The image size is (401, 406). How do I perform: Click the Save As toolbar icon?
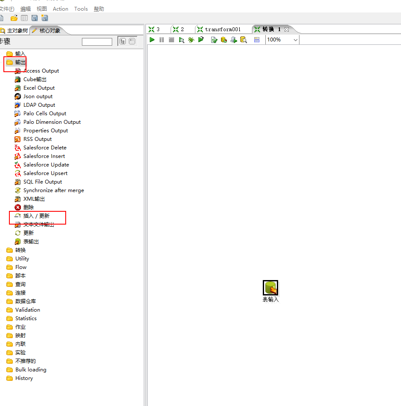(x=45, y=18)
